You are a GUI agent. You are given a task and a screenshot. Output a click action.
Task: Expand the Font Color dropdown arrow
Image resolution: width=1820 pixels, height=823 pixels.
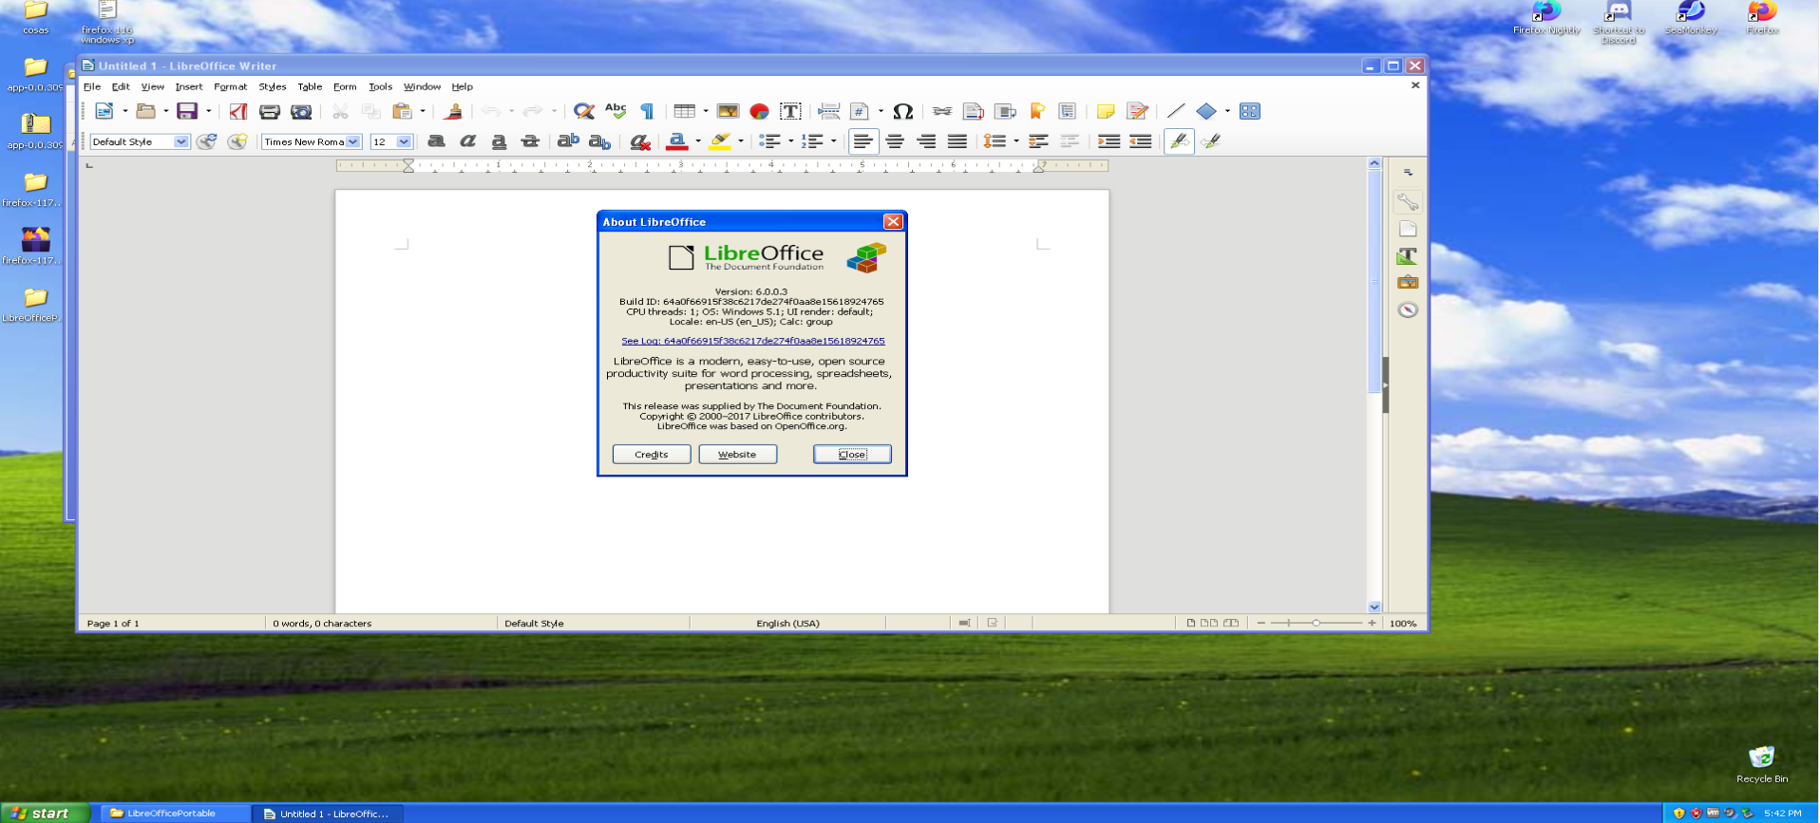(698, 141)
